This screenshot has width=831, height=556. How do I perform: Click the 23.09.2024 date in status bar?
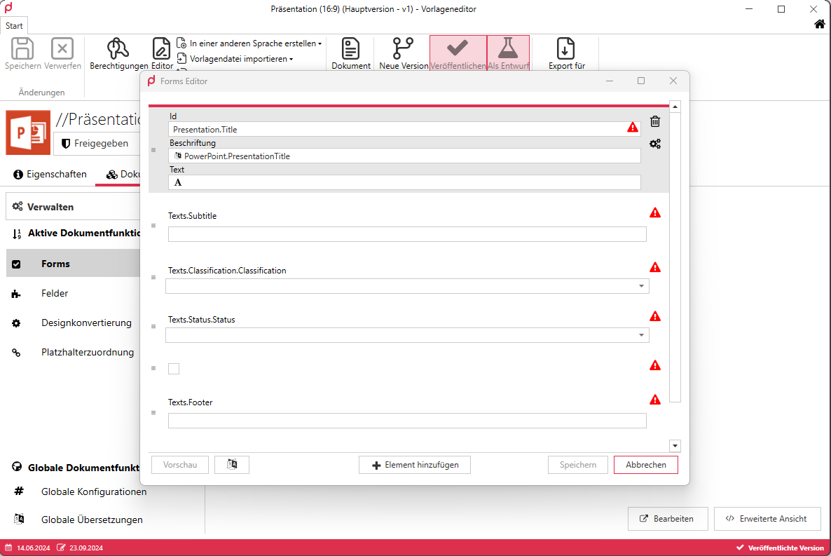[x=86, y=548]
